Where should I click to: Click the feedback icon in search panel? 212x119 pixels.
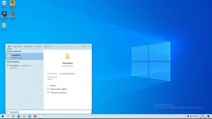pyautogui.click(x=84, y=46)
